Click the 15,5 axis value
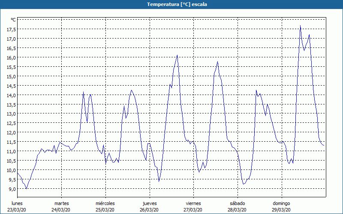 11,67
